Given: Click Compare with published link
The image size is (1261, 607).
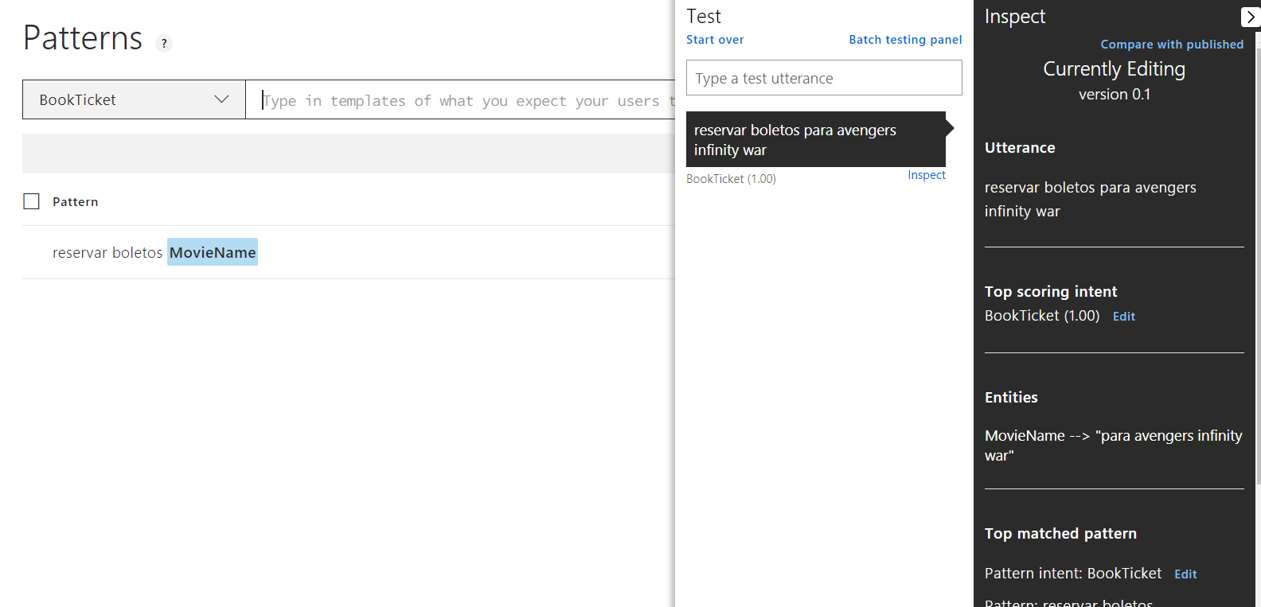Looking at the screenshot, I should pos(1172,45).
